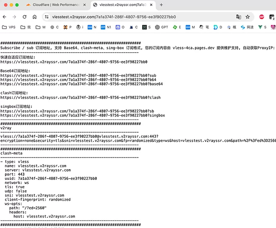Open the N1 bookmark
This screenshot has width=276, height=228.
[x=106, y=27]
